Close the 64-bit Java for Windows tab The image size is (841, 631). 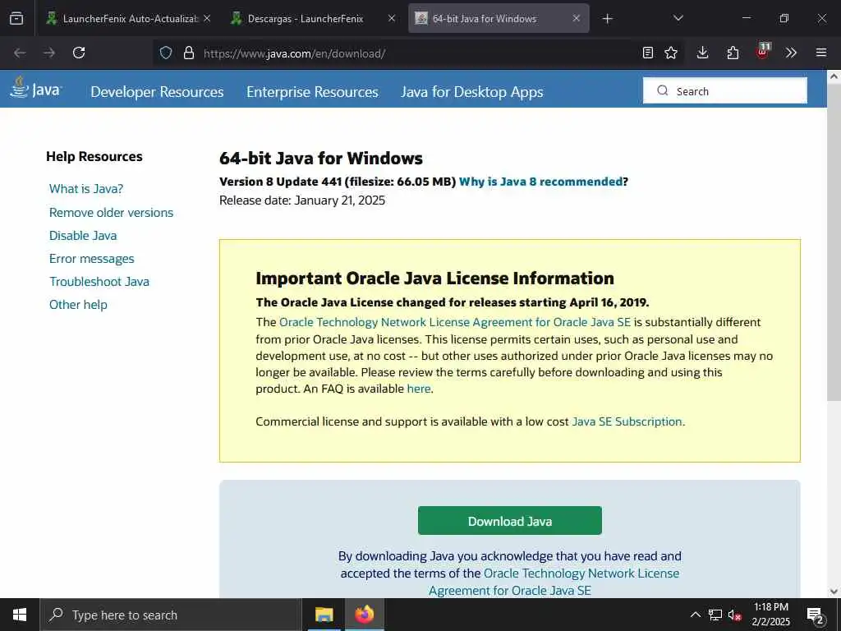576,18
